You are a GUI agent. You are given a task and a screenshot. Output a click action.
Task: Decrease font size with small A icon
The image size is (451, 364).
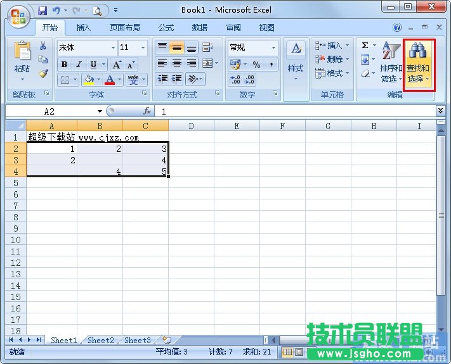pos(131,65)
